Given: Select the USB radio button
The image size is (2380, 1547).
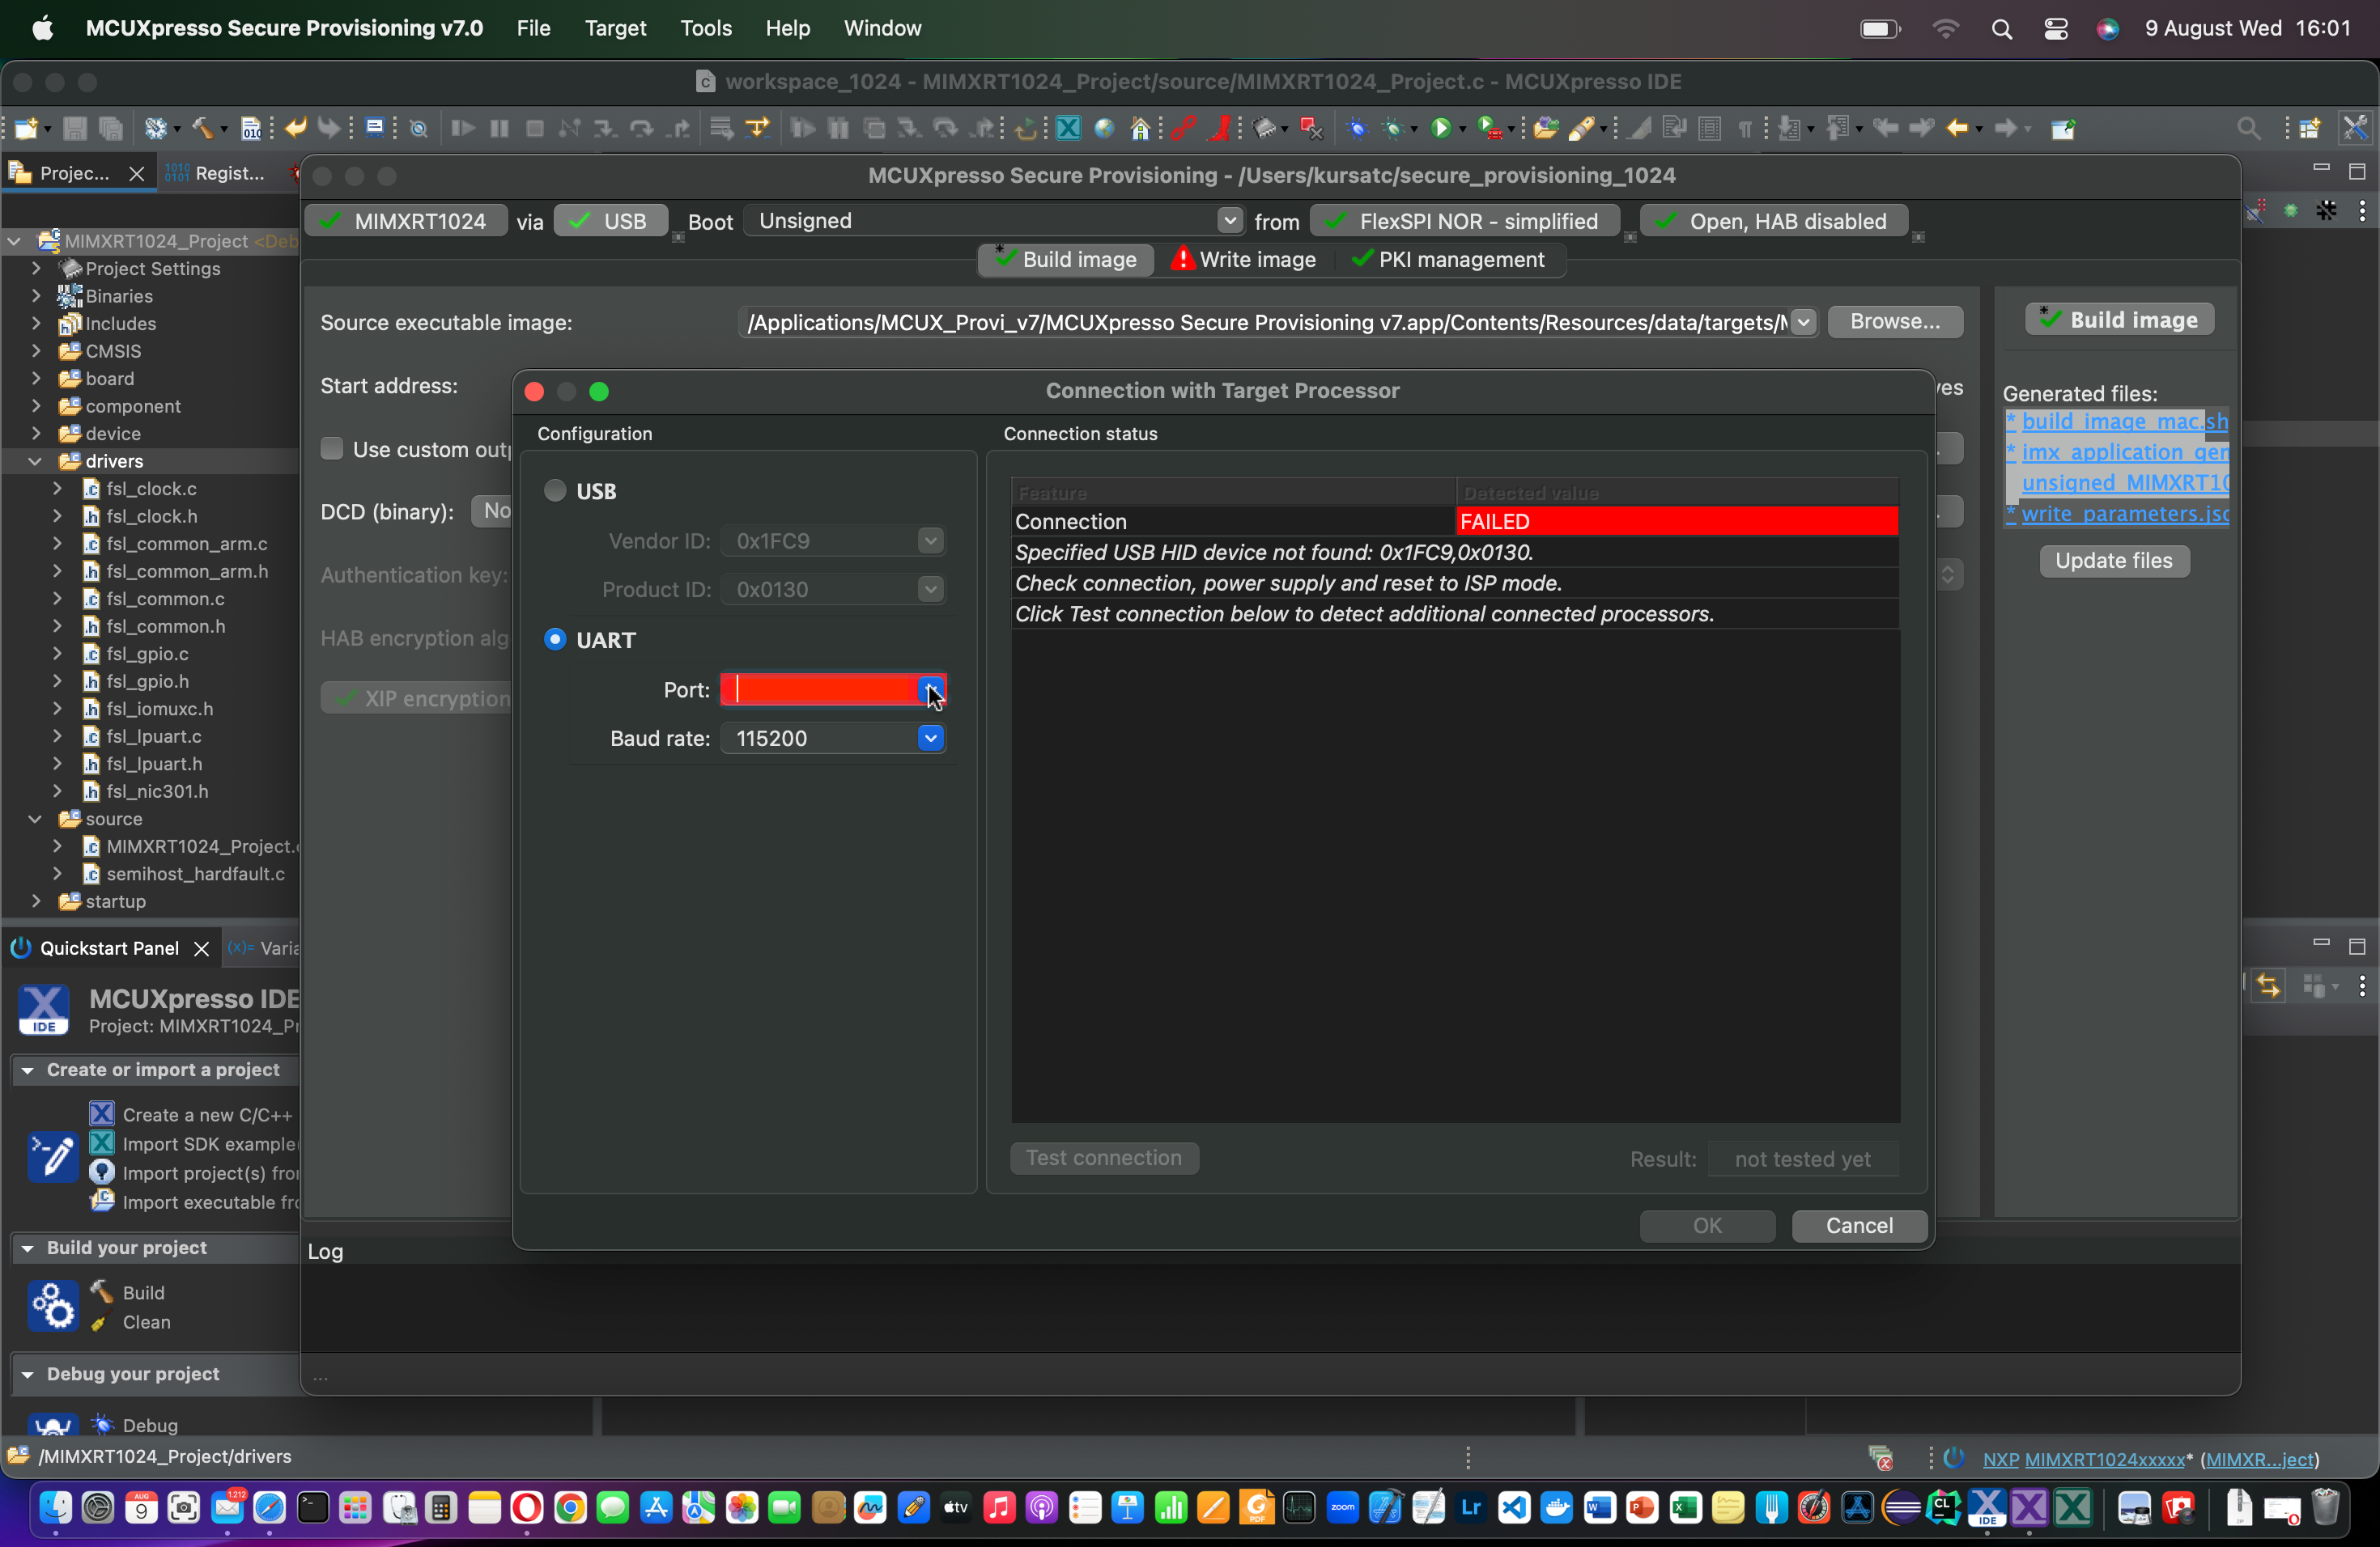Looking at the screenshot, I should click(x=555, y=490).
